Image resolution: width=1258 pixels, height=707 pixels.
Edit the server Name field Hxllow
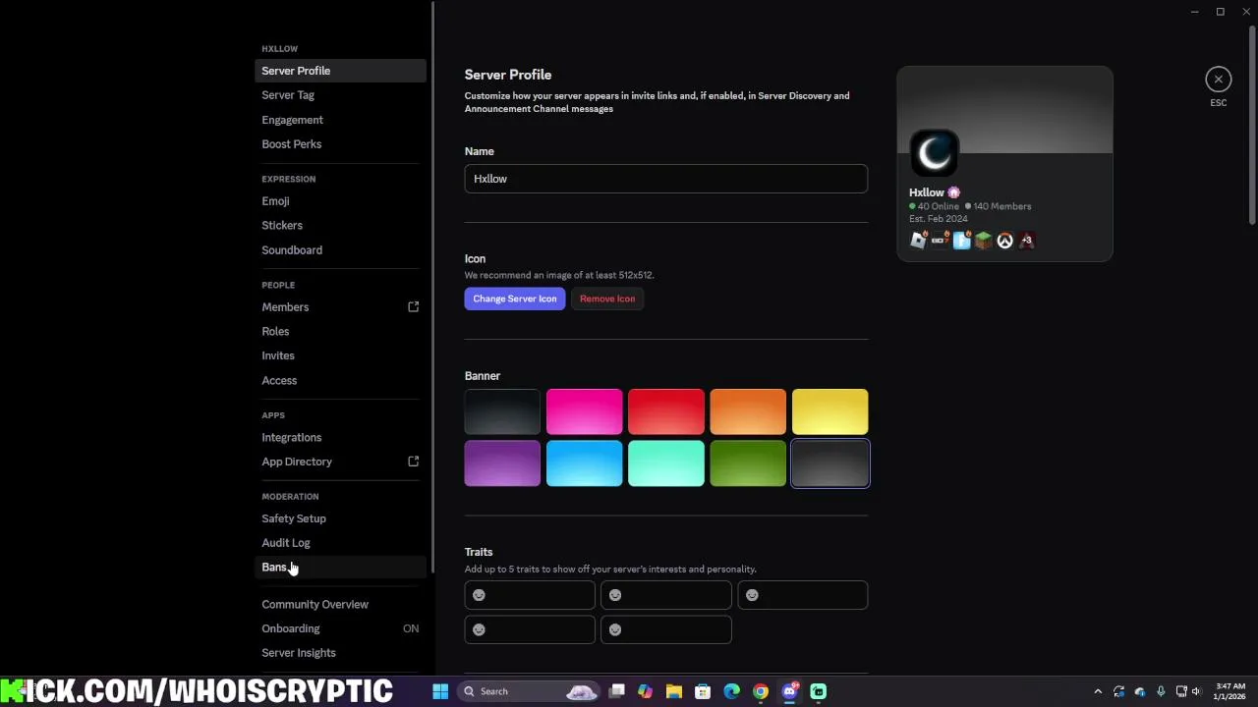[x=666, y=179]
